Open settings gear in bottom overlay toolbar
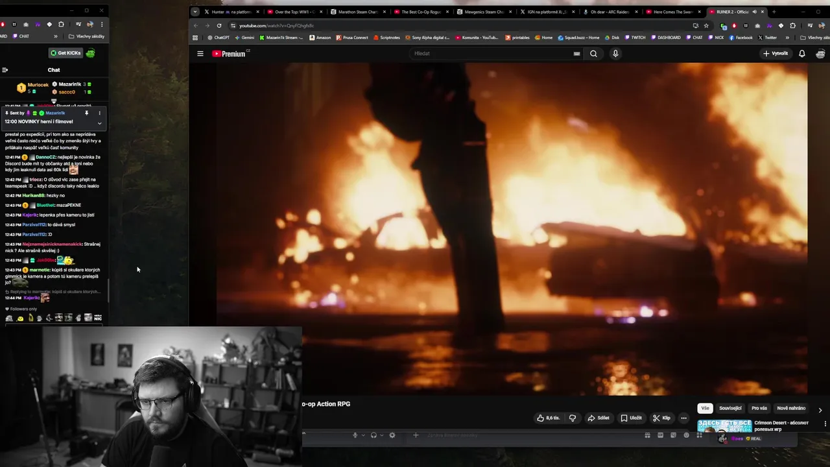 [x=392, y=435]
